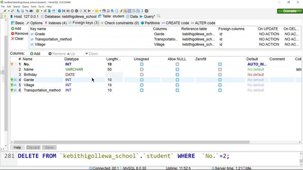
Task: Click the disconnect toolbar icon
Action: (12, 11)
